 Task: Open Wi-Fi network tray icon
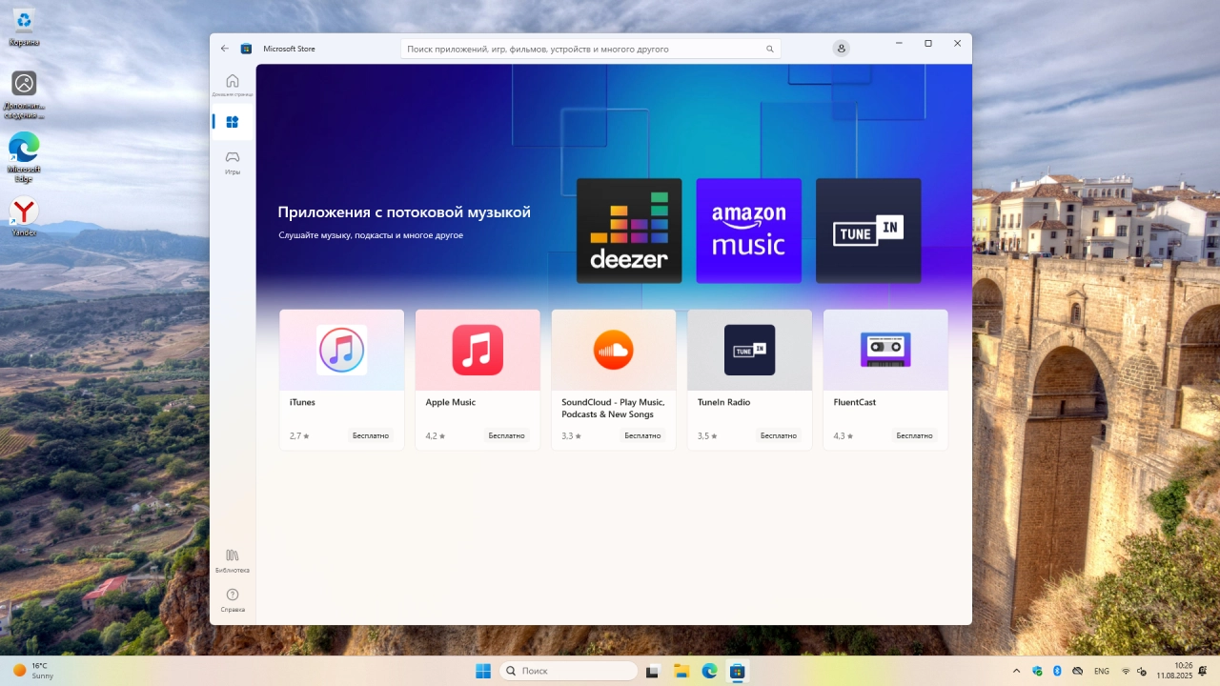click(x=1126, y=671)
